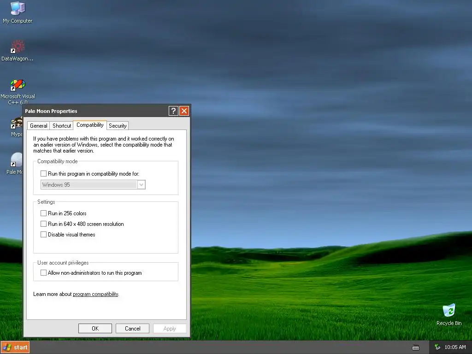Screen dimensions: 472x354
Task: Click the OK button
Action: click(95, 328)
